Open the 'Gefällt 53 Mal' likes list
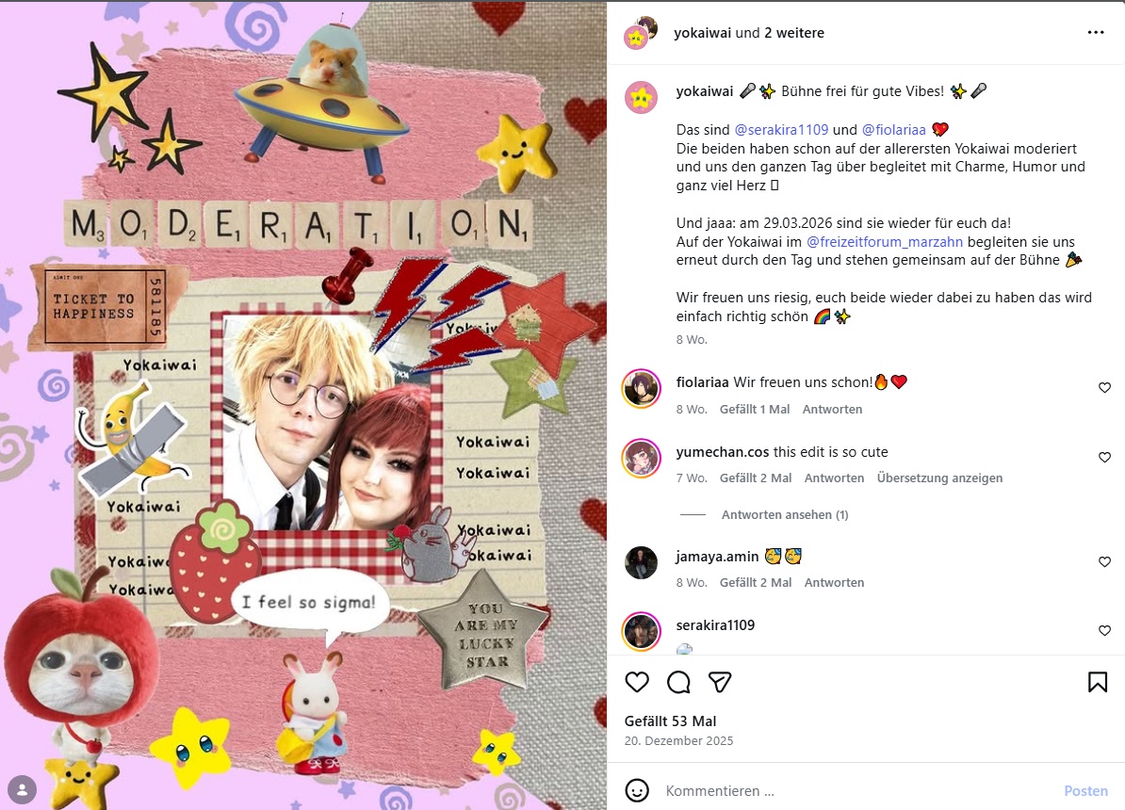 [x=670, y=721]
